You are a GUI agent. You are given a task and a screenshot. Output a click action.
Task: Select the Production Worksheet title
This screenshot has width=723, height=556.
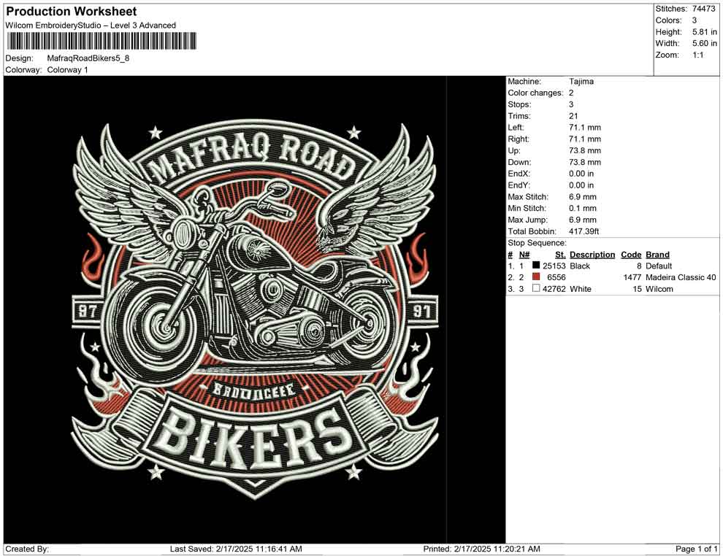tap(71, 12)
